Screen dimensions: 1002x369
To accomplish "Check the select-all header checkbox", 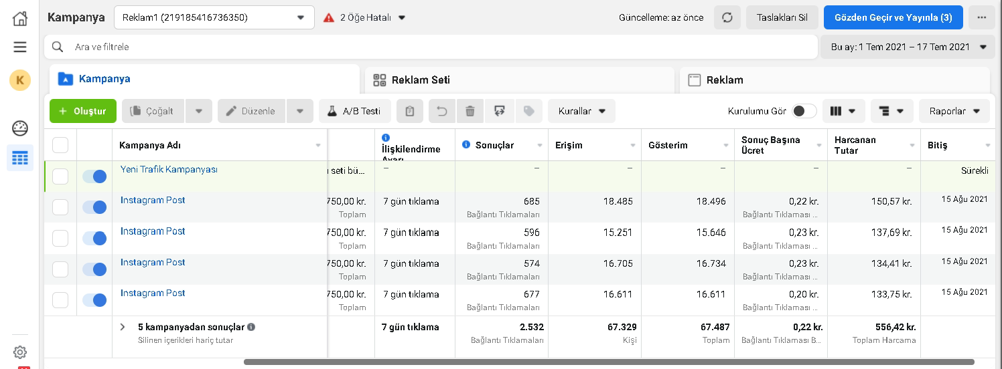I will (60, 145).
